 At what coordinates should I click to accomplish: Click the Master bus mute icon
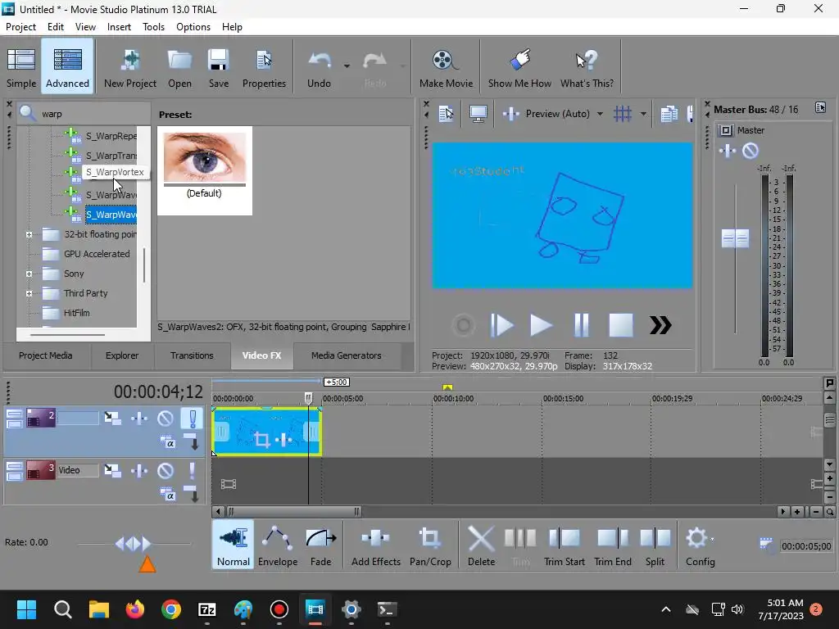pos(751,151)
